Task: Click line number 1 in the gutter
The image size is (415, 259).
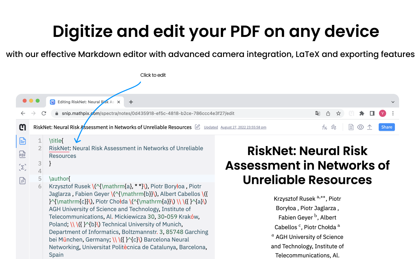Action: point(40,141)
